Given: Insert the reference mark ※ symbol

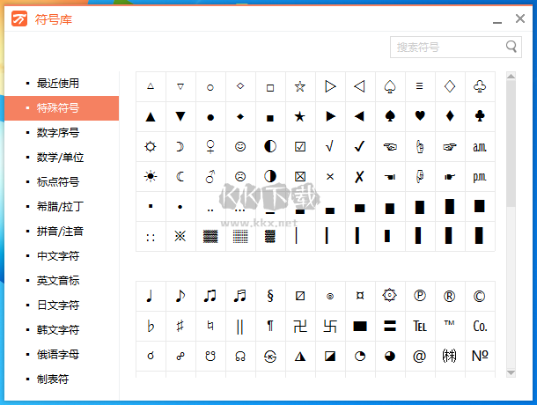Looking at the screenshot, I should click(x=180, y=237).
